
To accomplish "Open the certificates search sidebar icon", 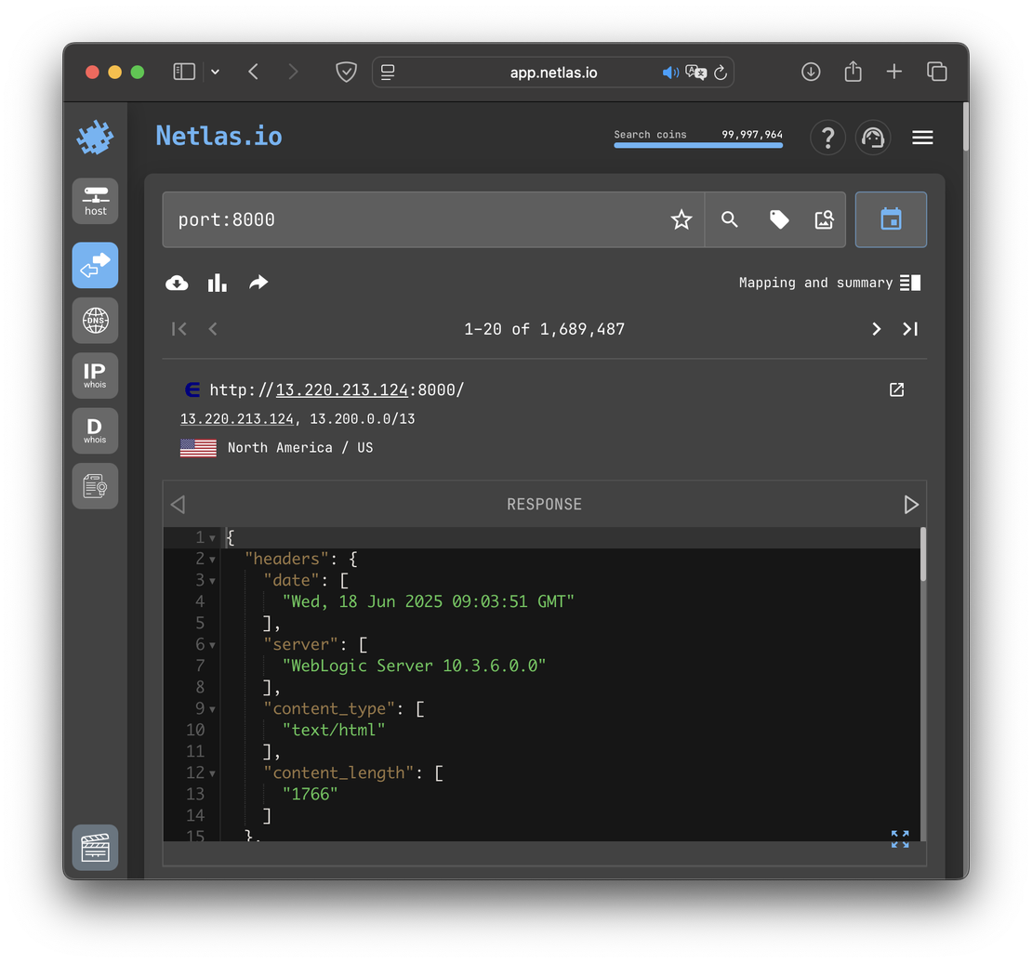I will click(95, 485).
